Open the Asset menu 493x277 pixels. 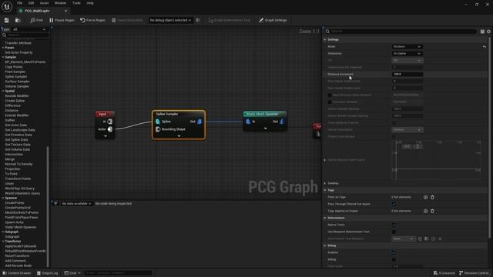(44, 3)
